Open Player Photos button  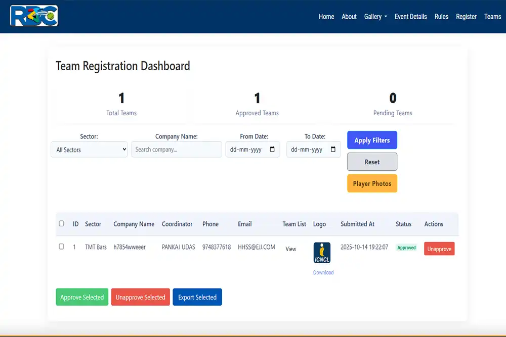[x=372, y=183]
